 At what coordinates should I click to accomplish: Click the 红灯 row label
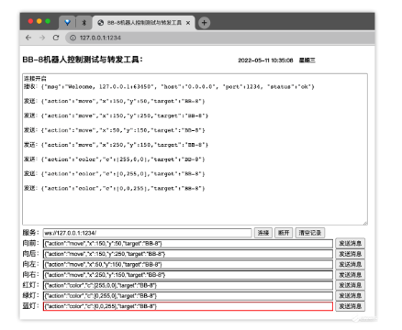(30, 285)
